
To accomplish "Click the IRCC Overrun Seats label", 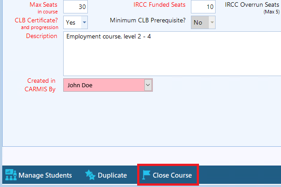I will [x=252, y=4].
